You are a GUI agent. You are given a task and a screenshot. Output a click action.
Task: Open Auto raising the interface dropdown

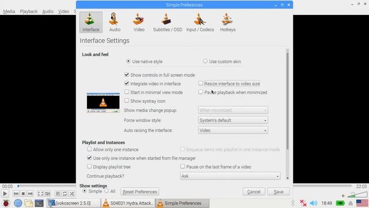(233, 130)
